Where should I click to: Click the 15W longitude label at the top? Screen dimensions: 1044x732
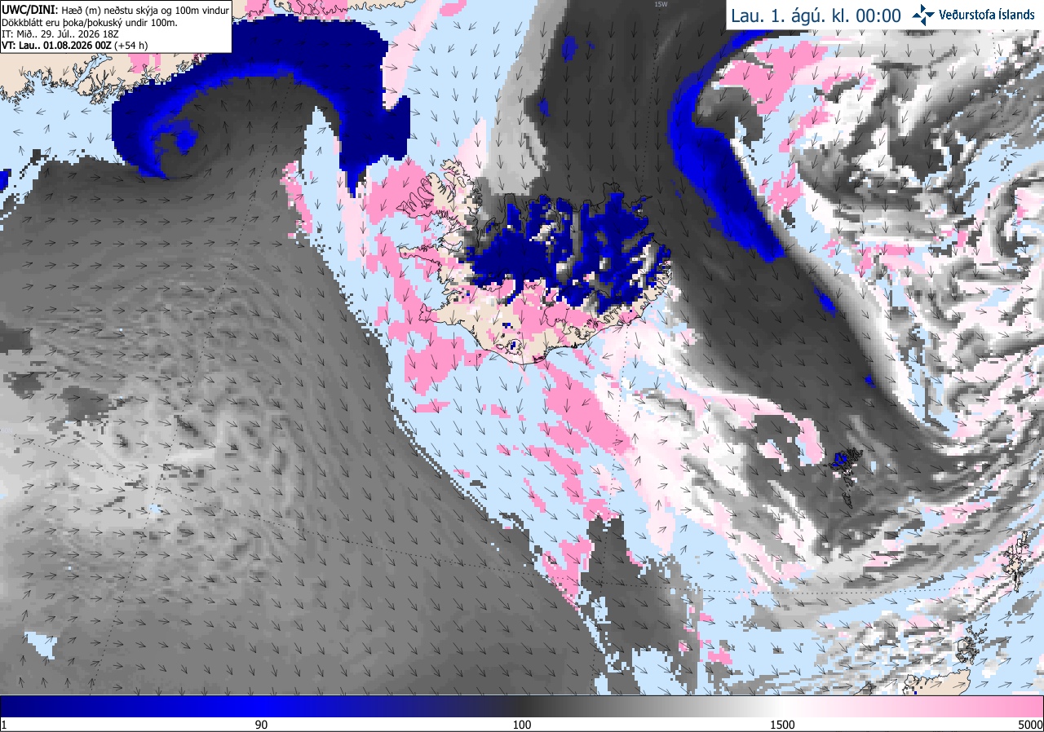click(661, 4)
